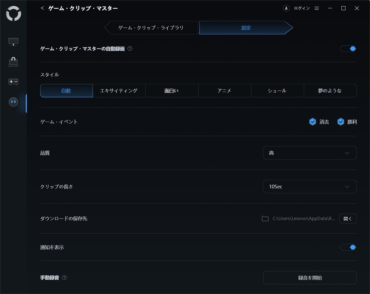
Task: Toggle the auto recording switch off
Action: tap(348, 49)
